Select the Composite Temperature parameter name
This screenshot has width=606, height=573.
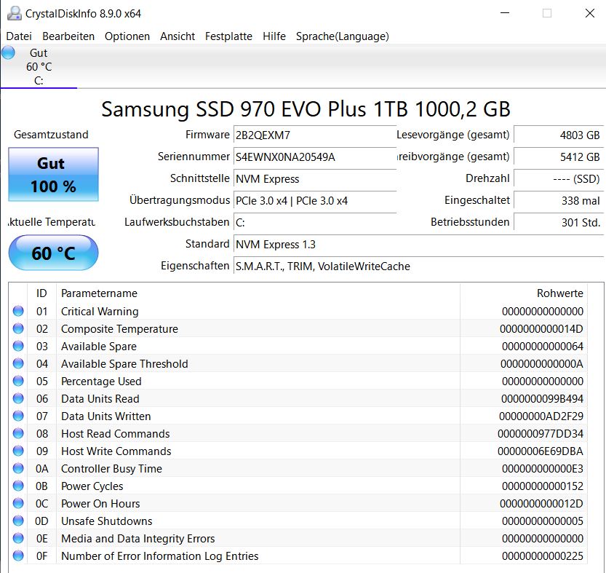click(119, 329)
